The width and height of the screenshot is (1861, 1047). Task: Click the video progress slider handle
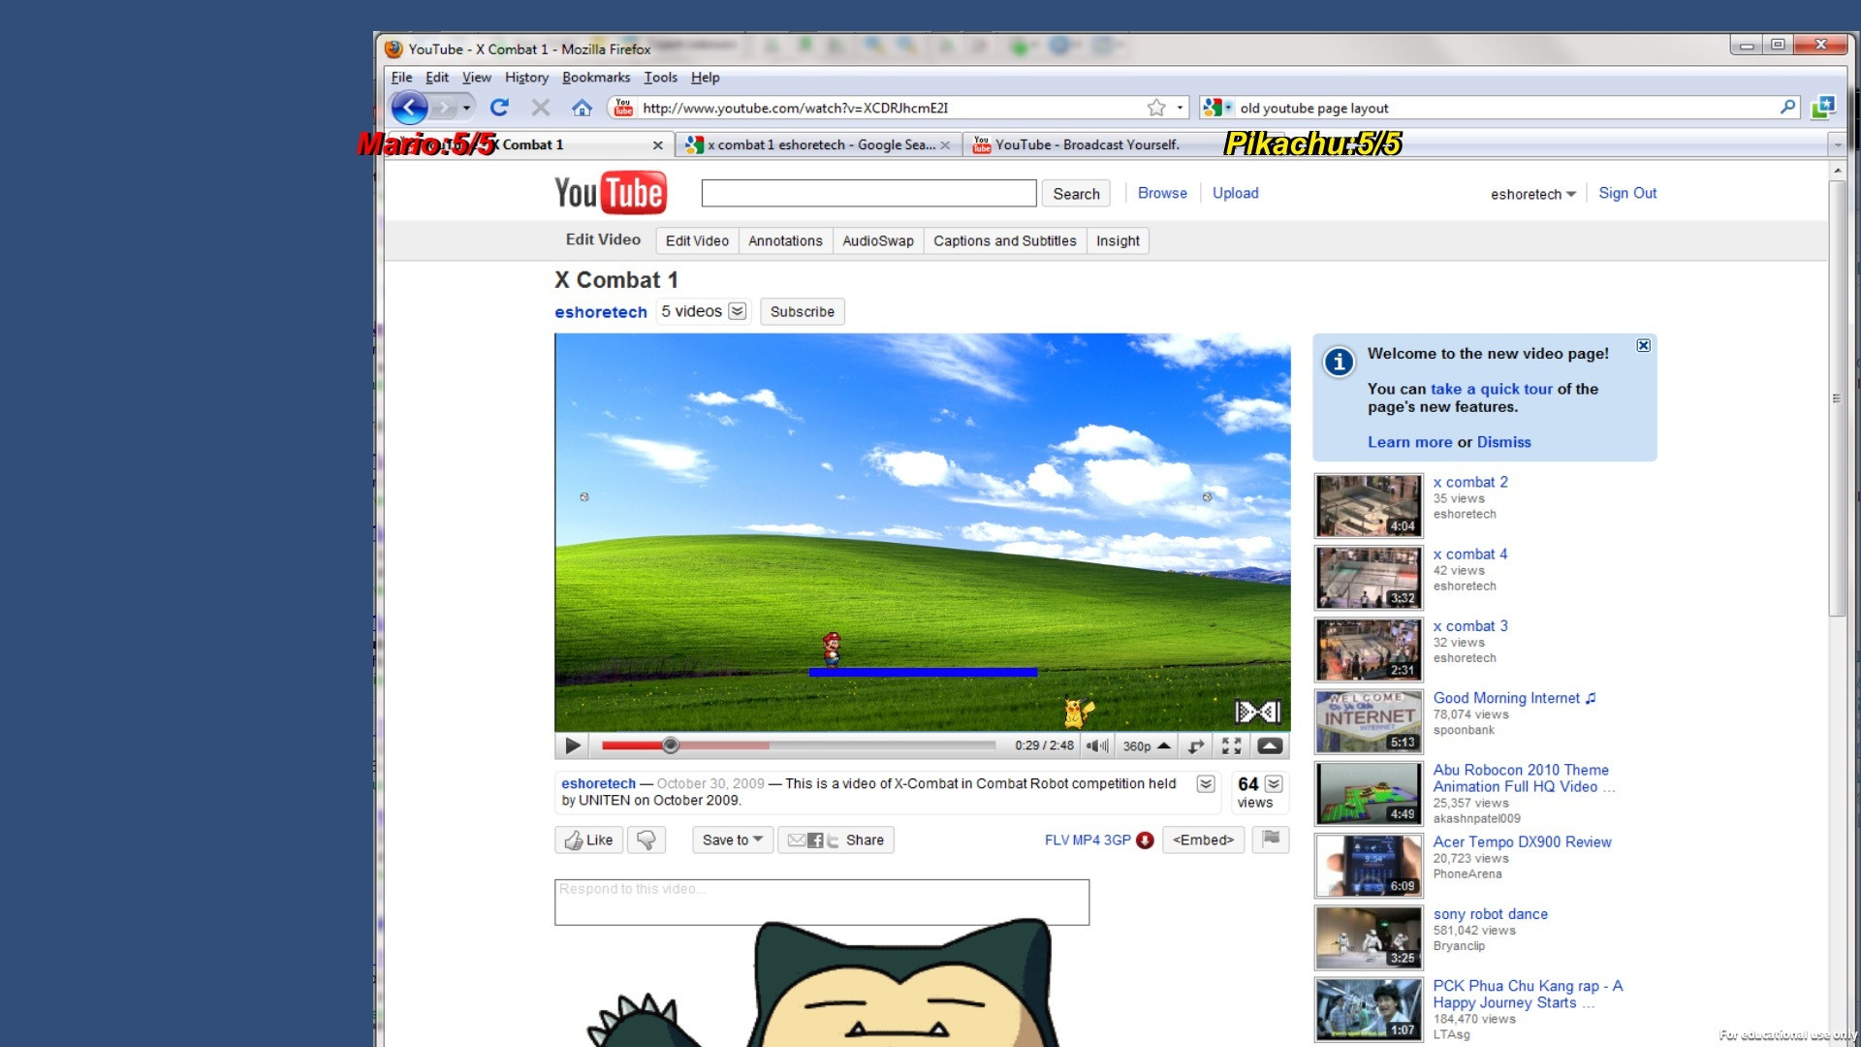click(670, 746)
